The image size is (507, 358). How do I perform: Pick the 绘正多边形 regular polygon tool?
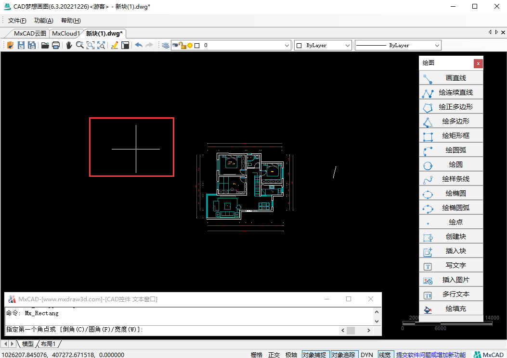pos(451,107)
